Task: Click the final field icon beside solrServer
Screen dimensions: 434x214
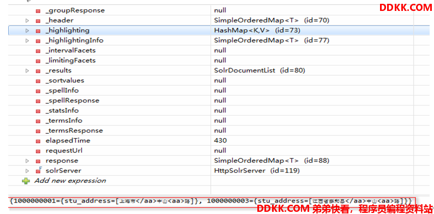Action: point(39,170)
